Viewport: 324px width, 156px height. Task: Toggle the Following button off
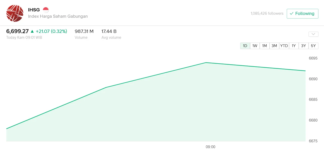302,14
